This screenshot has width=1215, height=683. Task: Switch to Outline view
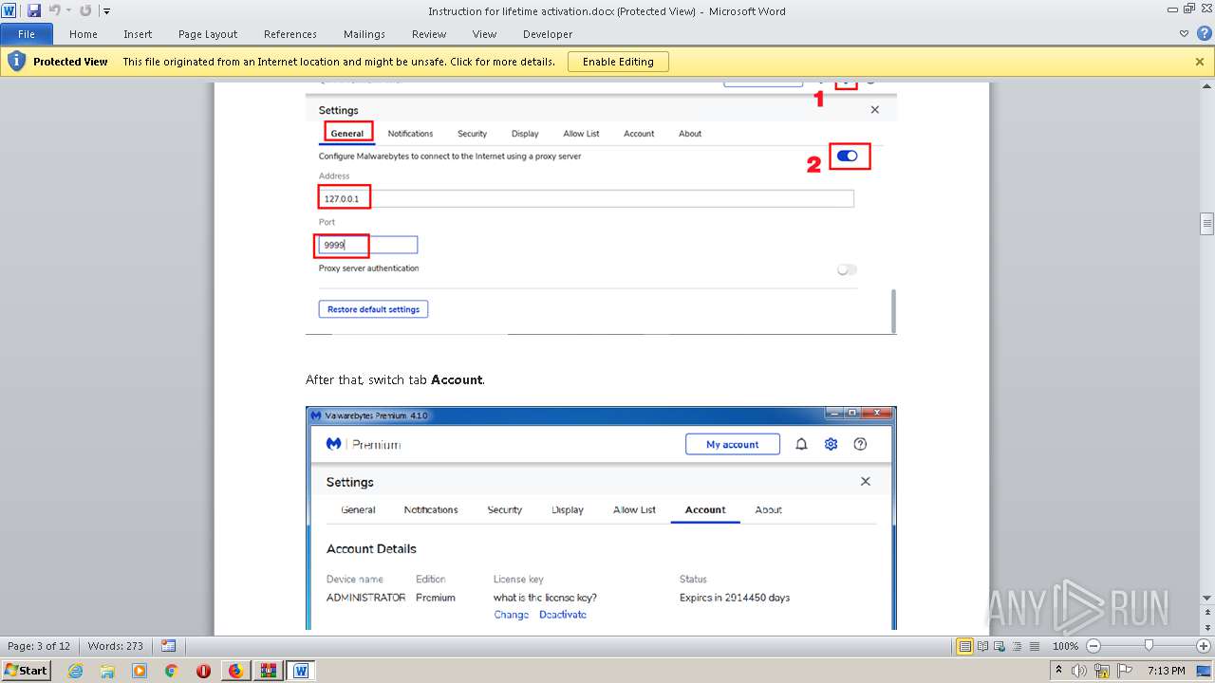pos(1017,646)
